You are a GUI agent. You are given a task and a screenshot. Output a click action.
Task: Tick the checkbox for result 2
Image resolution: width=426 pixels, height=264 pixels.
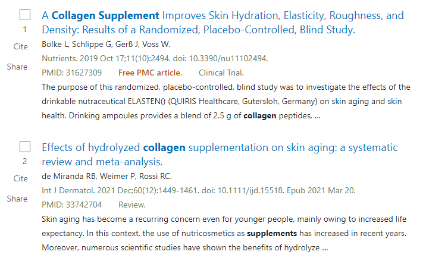click(x=25, y=147)
